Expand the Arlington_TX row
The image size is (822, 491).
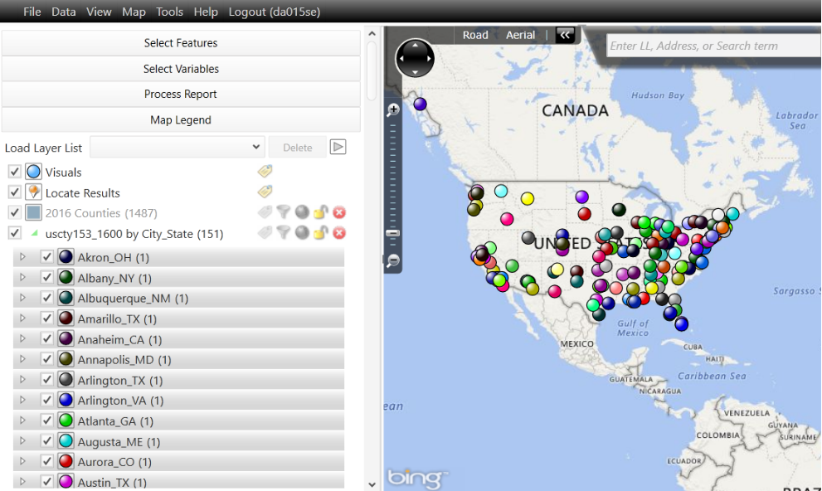[x=22, y=379]
